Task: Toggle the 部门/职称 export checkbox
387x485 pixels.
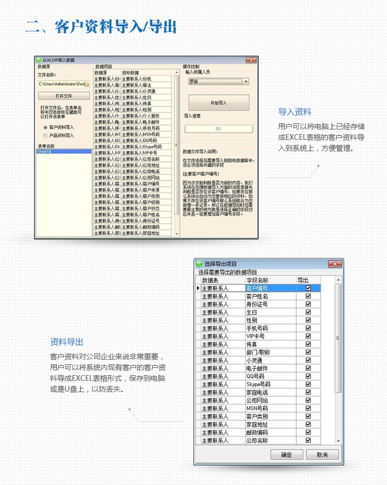Action: tap(308, 352)
